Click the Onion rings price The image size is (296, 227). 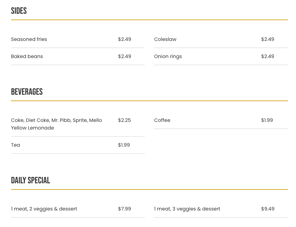tap(267, 57)
